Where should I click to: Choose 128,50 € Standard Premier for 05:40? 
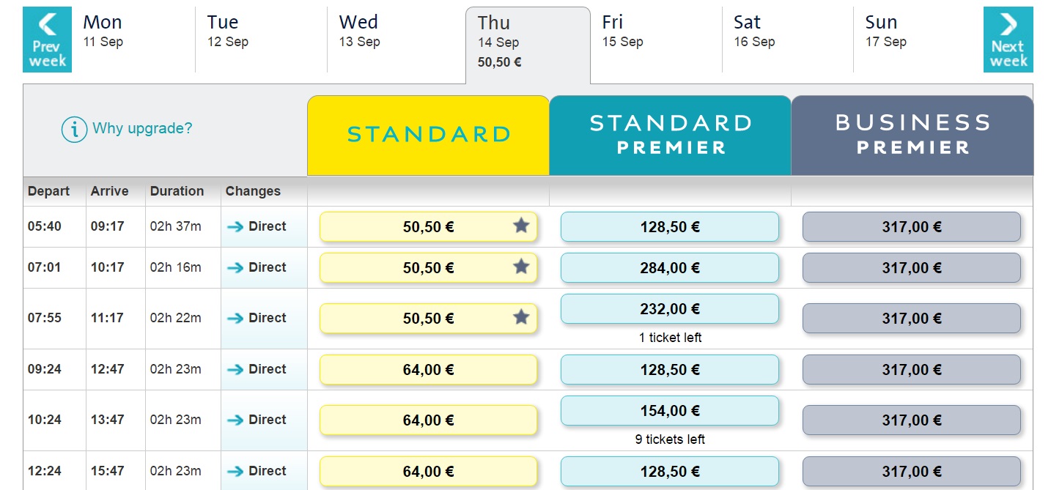[x=669, y=227]
